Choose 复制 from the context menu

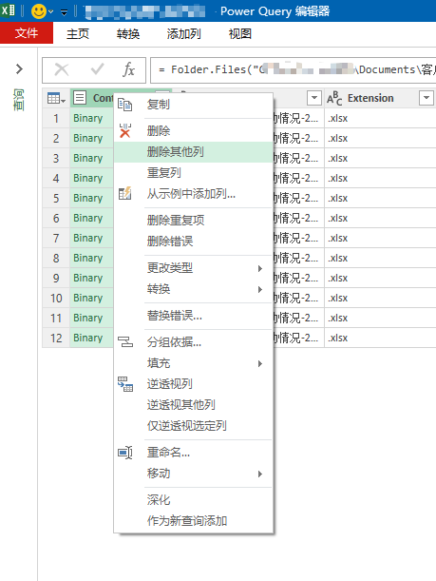[x=194, y=105]
